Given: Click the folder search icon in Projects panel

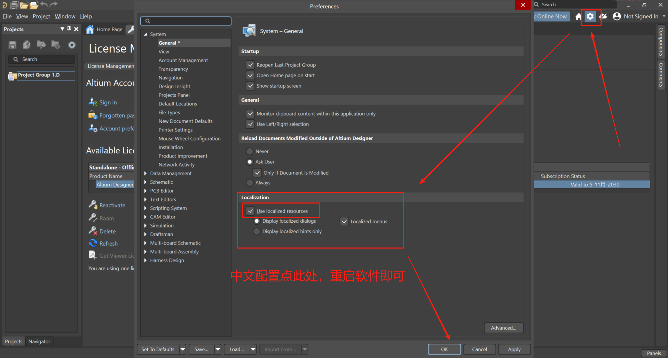Looking at the screenshot, I should [x=41, y=45].
